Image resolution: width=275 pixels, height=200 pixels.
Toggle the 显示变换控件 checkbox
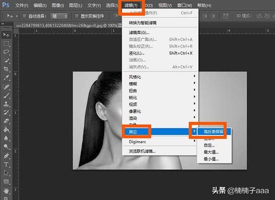click(x=77, y=16)
